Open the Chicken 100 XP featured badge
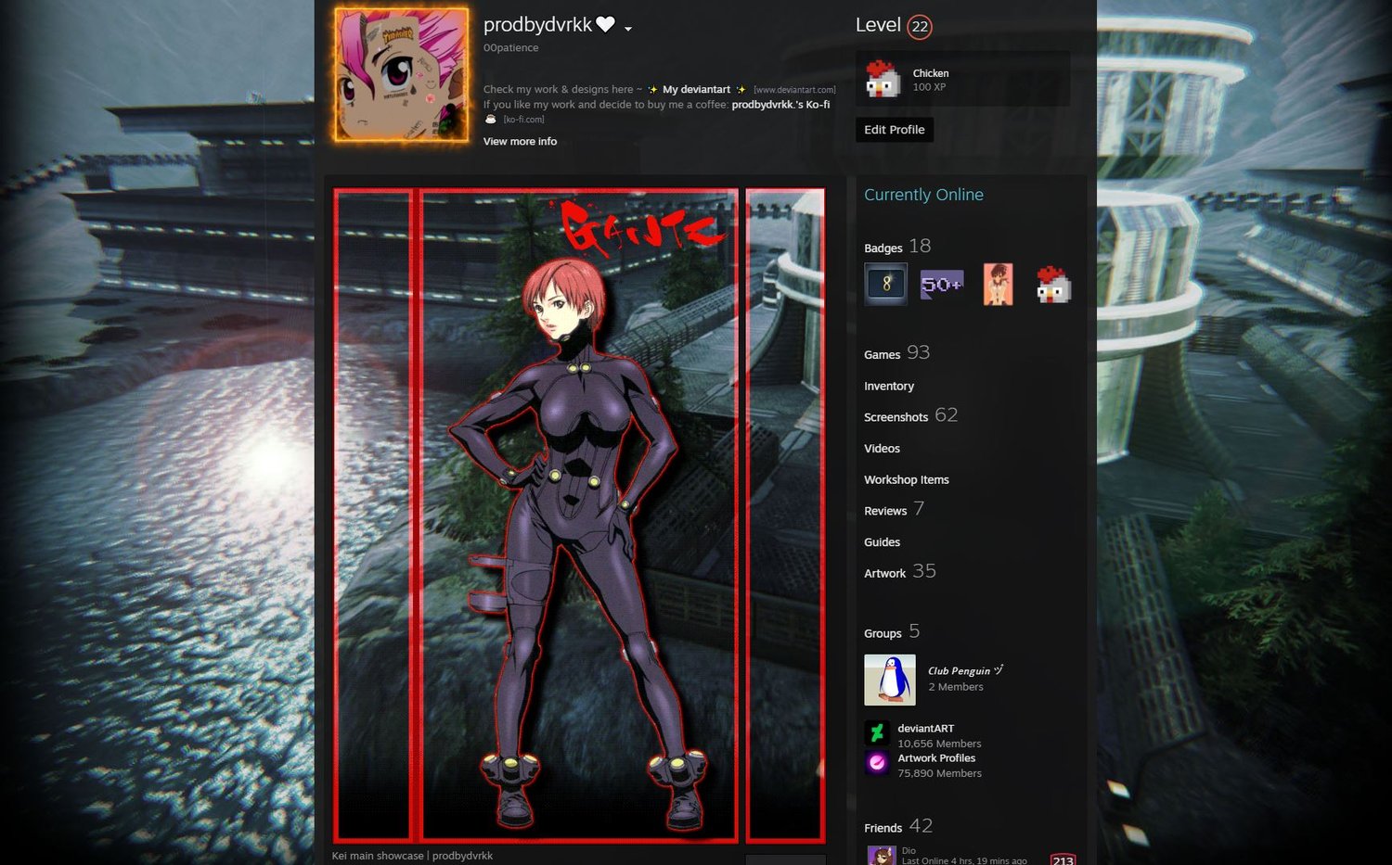 (962, 79)
